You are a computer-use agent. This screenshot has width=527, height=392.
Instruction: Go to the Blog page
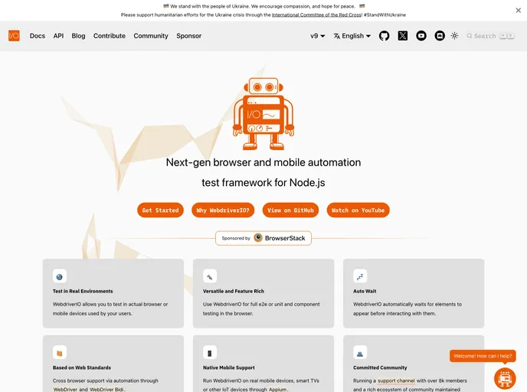(78, 36)
